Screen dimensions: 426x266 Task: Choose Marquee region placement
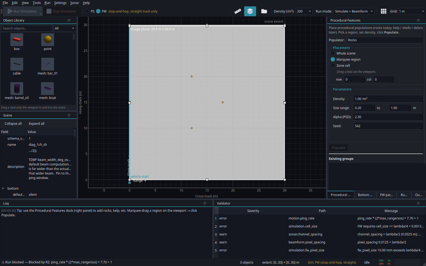coord(333,59)
